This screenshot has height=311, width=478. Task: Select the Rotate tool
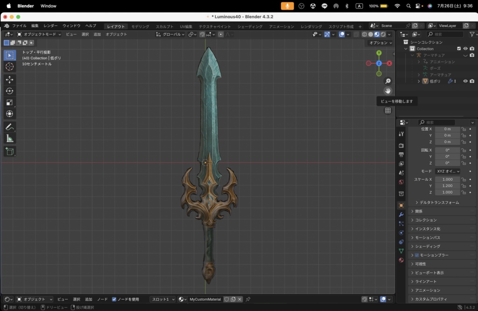pyautogui.click(x=9, y=91)
